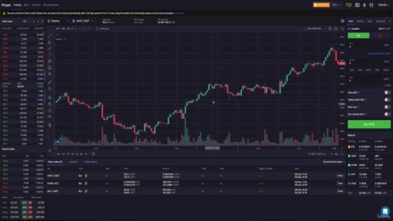393x221 pixels.
Task: Enable the Stop Loss switch
Action: pyautogui.click(x=387, y=107)
